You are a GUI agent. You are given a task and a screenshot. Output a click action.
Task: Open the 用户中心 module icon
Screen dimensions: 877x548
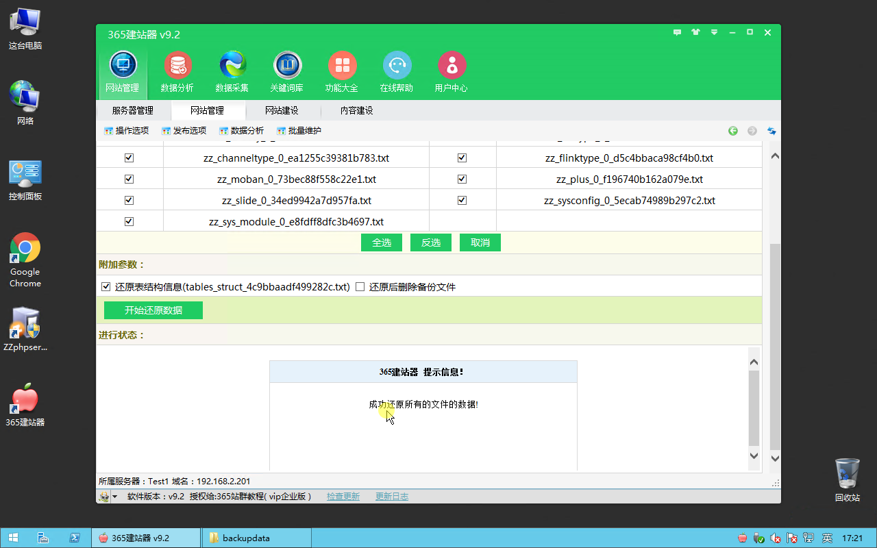pyautogui.click(x=452, y=72)
